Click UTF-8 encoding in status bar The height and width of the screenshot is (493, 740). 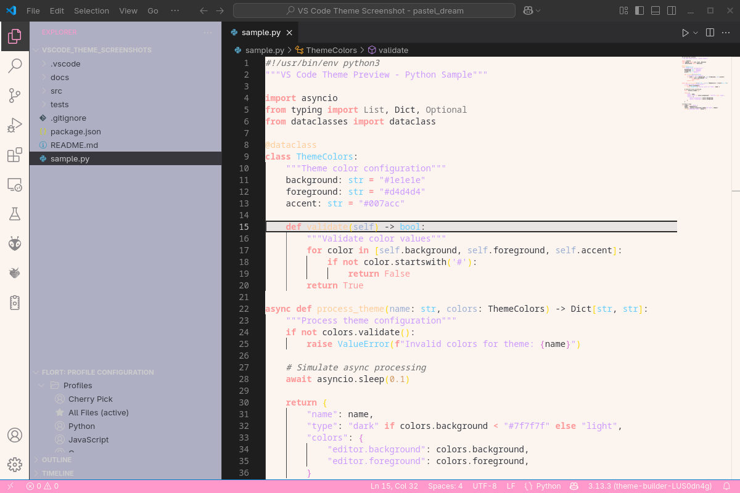pos(485,486)
